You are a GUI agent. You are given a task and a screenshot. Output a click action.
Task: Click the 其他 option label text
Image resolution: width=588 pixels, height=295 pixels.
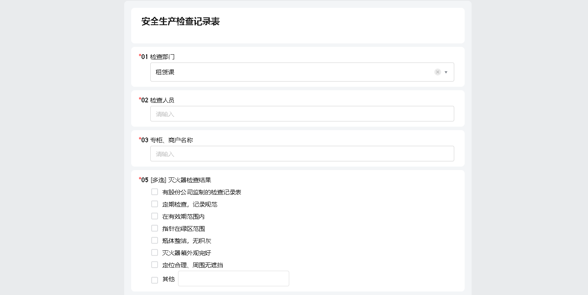point(168,279)
